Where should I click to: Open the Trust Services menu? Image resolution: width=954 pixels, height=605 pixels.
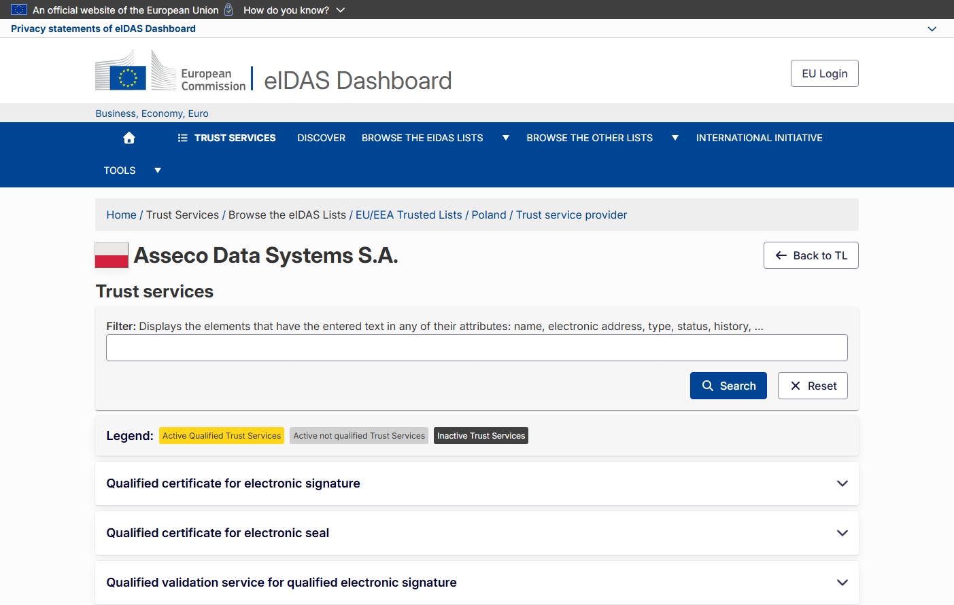[x=227, y=138]
